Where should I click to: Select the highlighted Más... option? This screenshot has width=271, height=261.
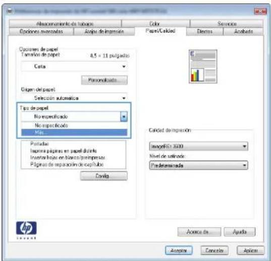pyautogui.click(x=74, y=132)
